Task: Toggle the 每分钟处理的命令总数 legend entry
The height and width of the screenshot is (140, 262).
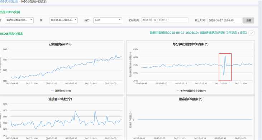Action: (x=191, y=91)
